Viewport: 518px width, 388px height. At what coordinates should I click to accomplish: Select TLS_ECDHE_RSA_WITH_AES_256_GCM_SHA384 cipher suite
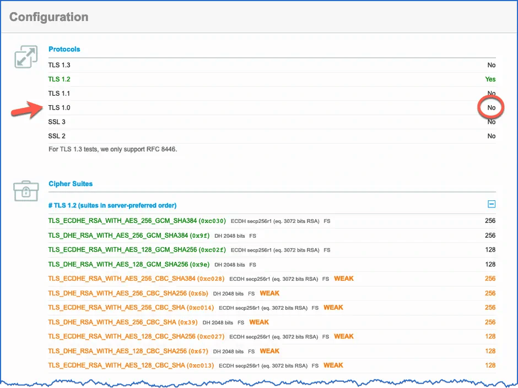tap(137, 221)
